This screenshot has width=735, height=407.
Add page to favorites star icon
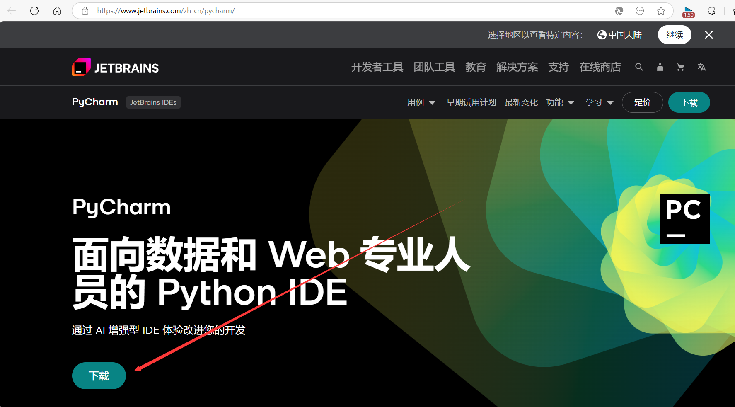coord(661,11)
